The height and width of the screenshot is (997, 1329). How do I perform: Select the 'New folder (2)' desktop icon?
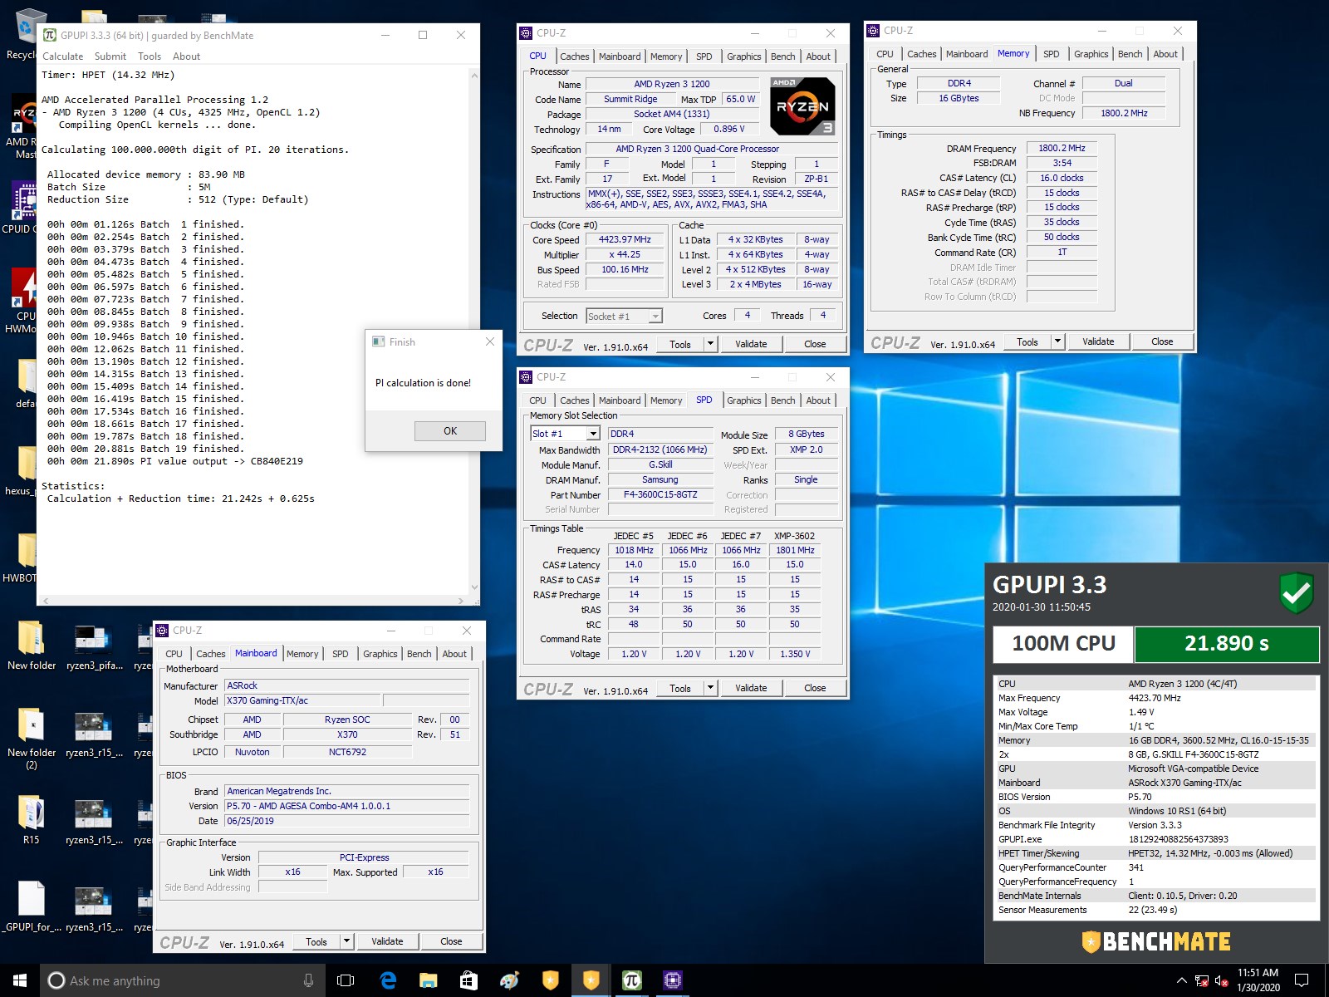[32, 739]
